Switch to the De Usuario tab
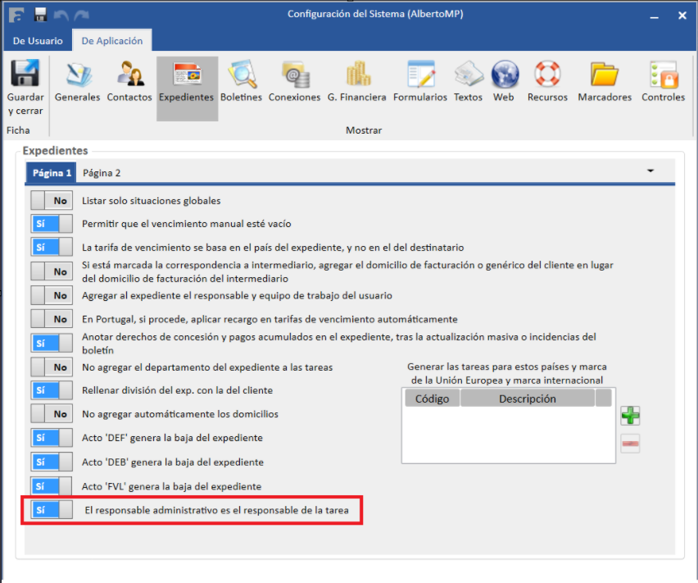This screenshot has height=583, width=698. pos(37,41)
